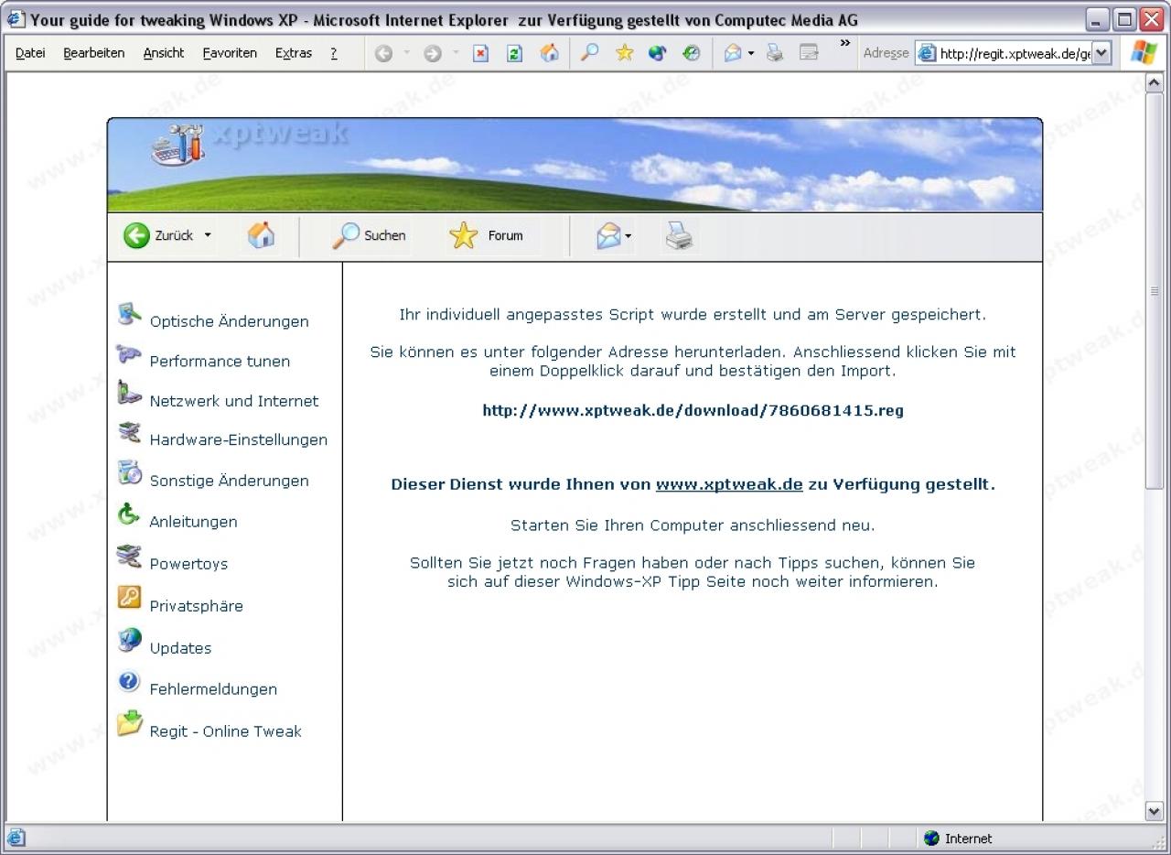Click the IE Stop loading icon
The width and height of the screenshot is (1171, 855).
(x=480, y=53)
